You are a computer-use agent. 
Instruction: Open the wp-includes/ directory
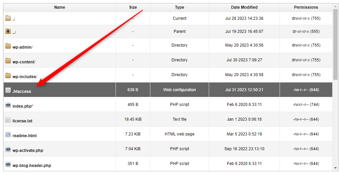pyautogui.click(x=25, y=77)
